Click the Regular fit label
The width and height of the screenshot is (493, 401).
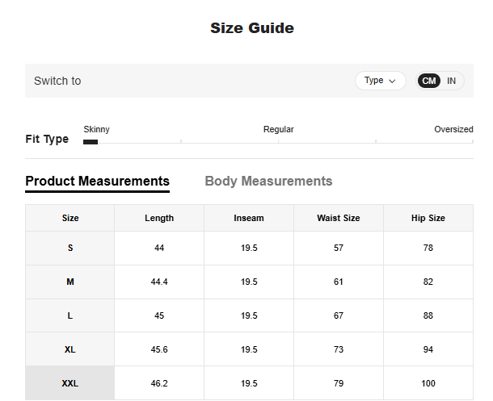[x=279, y=129]
